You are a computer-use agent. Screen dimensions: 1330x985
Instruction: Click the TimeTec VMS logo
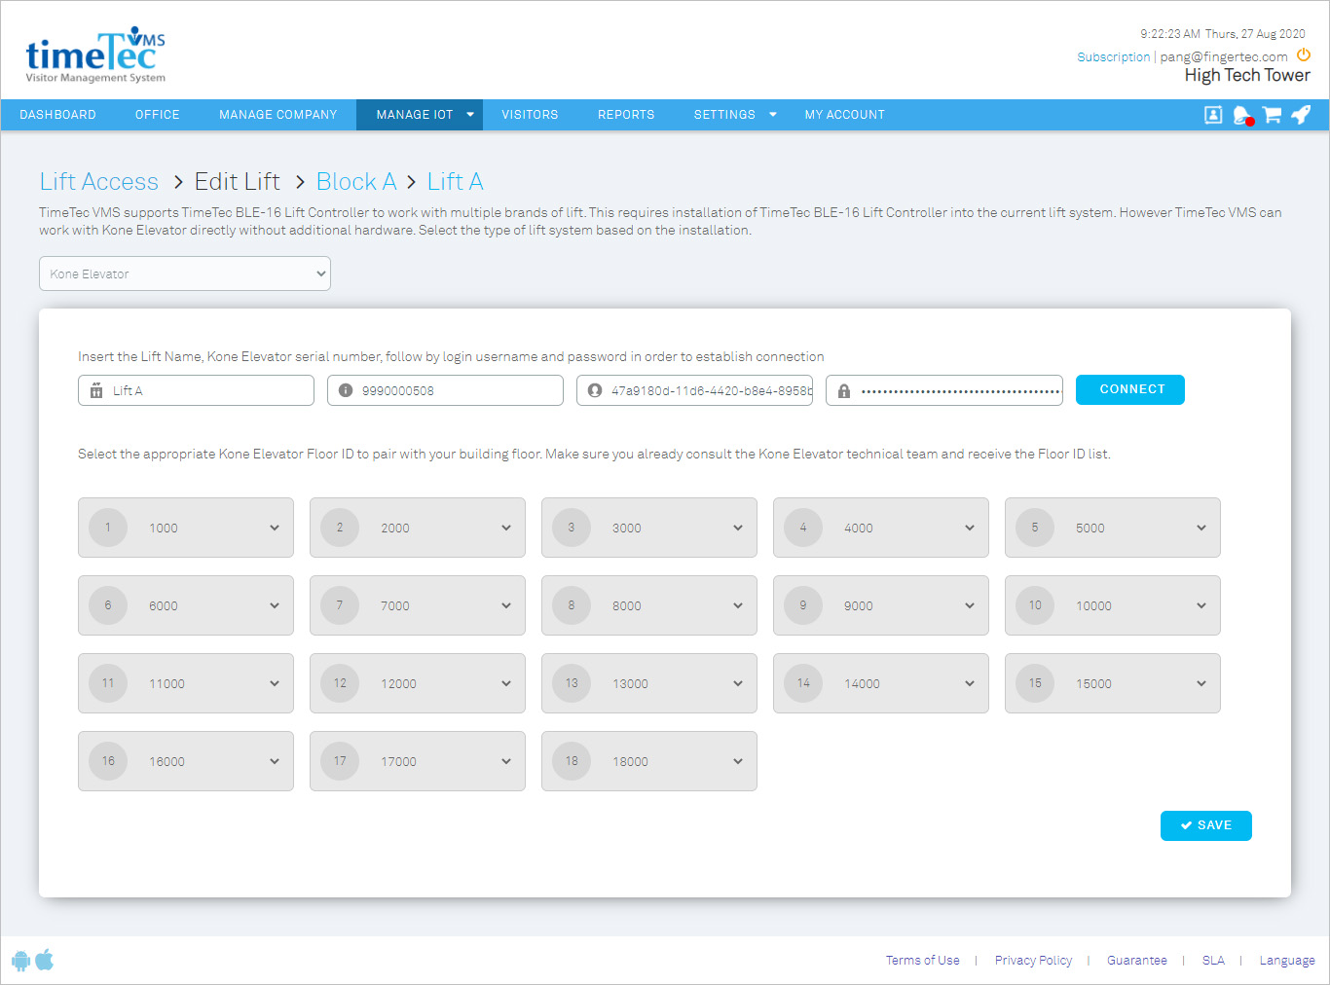[95, 55]
